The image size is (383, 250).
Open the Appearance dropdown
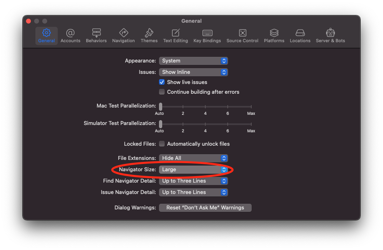coord(193,61)
